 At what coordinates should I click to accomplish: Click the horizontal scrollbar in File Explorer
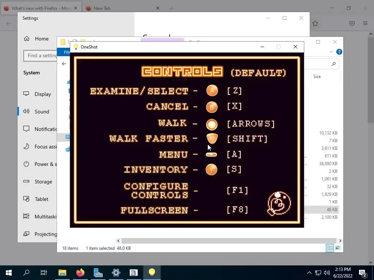pos(229,241)
